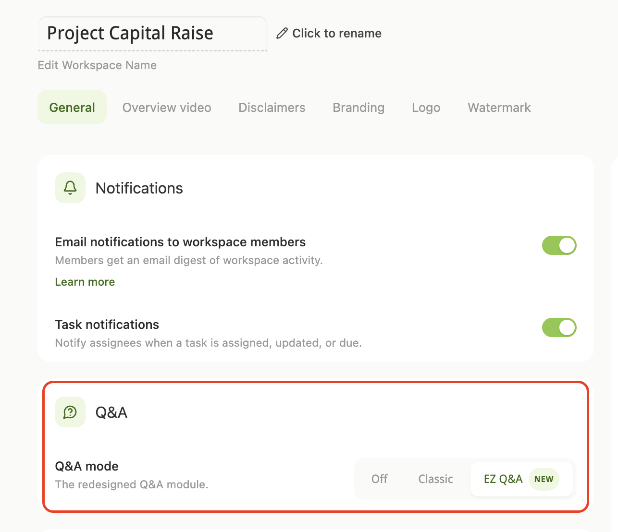This screenshot has height=532, width=618.
Task: Click "Notify assignees when a task" description
Action: (209, 343)
